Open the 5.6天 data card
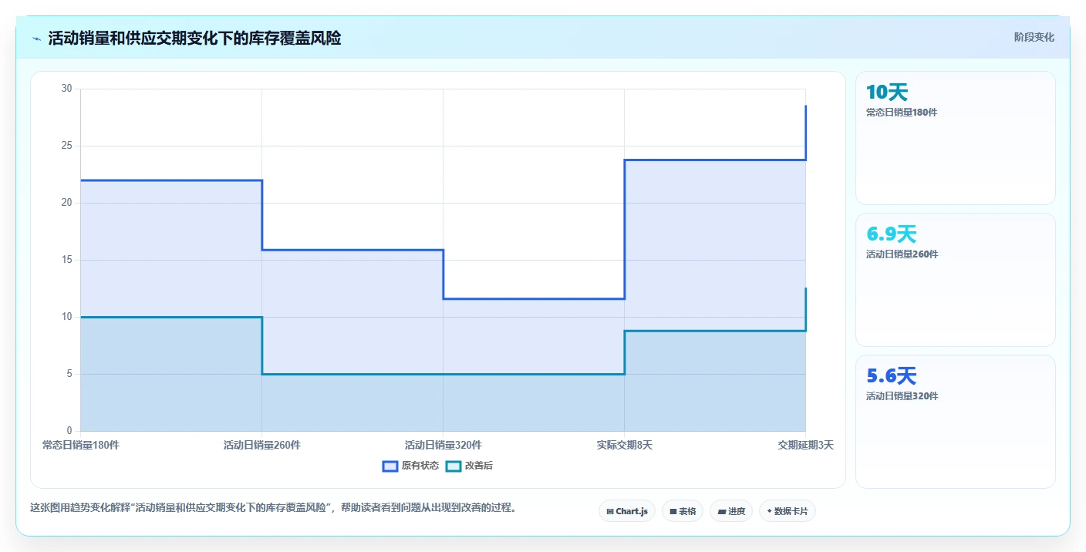Screen dimensions: 1086x552 tap(956, 422)
